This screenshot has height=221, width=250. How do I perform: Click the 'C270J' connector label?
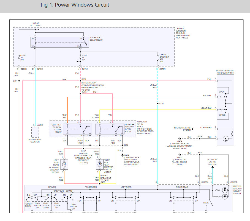pyautogui.click(x=85, y=69)
